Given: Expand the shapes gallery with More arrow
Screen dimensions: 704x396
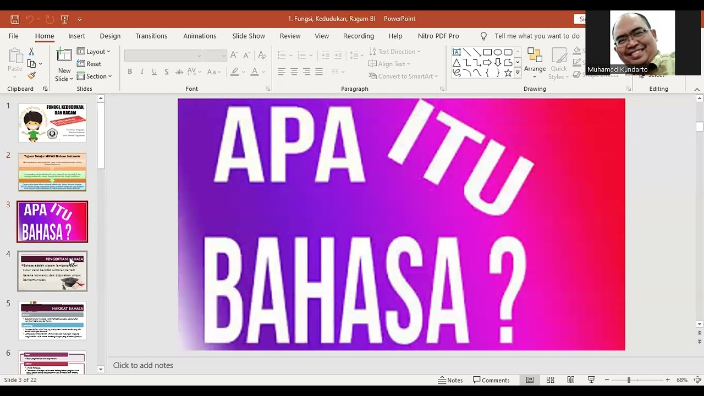Looking at the screenshot, I should (518, 73).
